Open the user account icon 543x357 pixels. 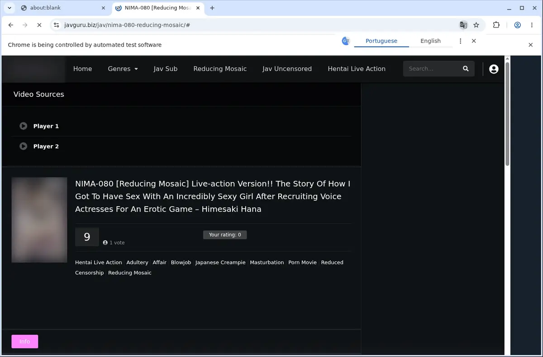[x=494, y=69]
